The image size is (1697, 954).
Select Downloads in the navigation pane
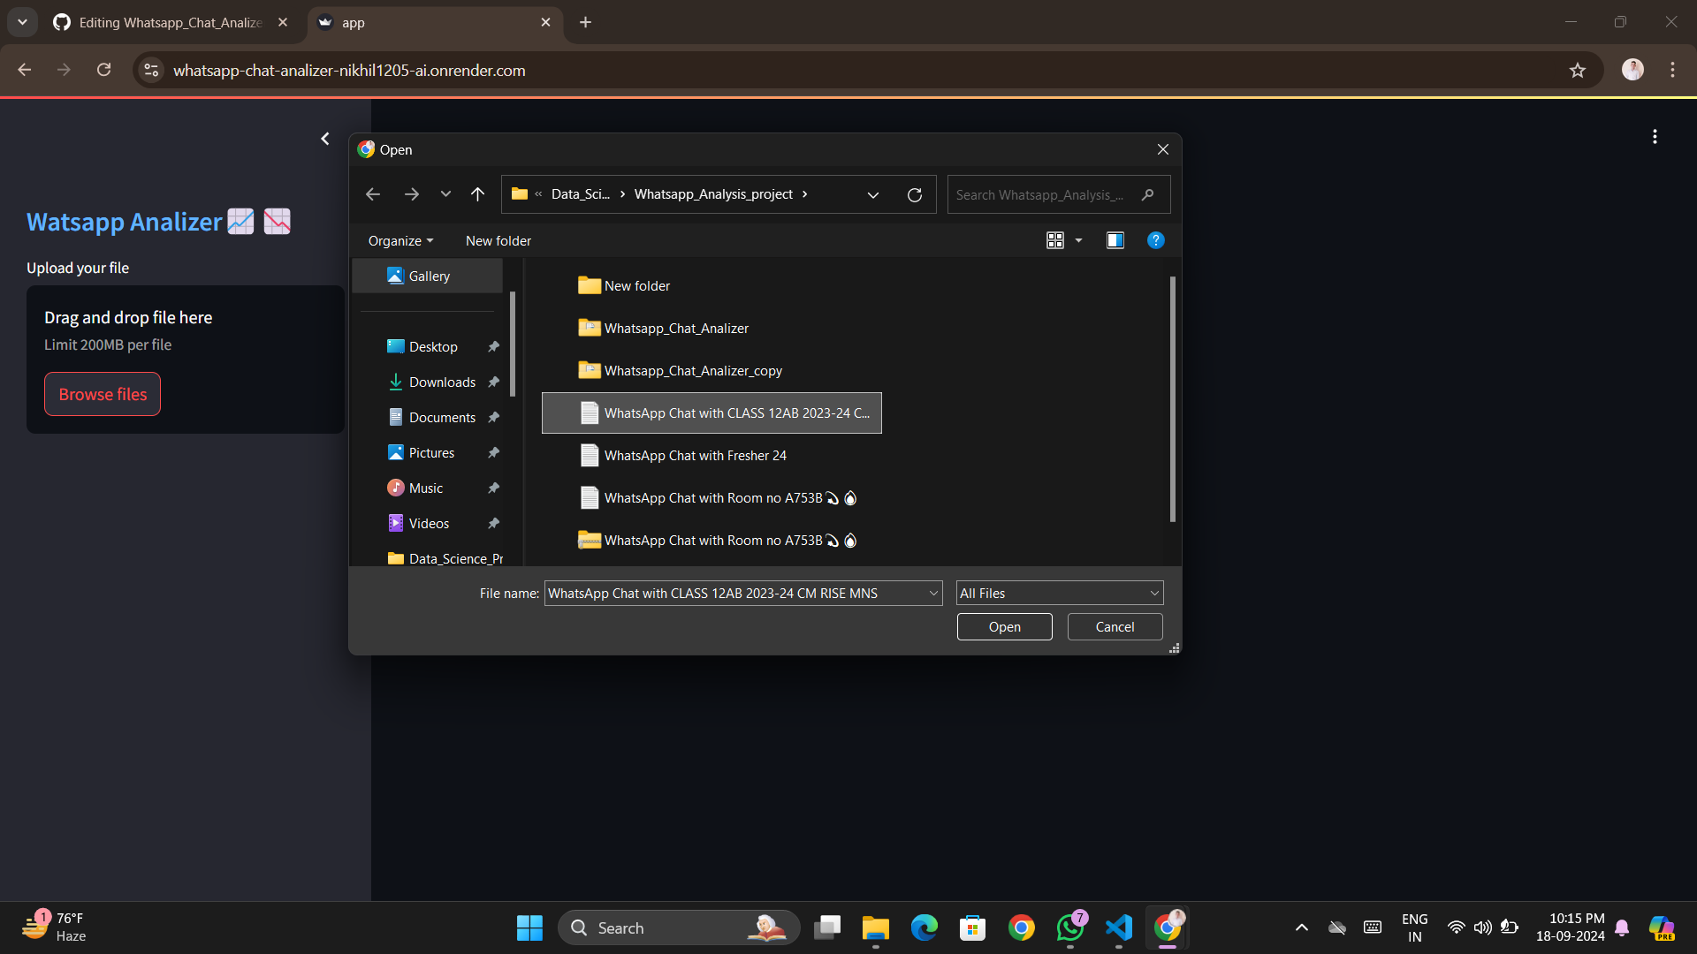coord(442,382)
